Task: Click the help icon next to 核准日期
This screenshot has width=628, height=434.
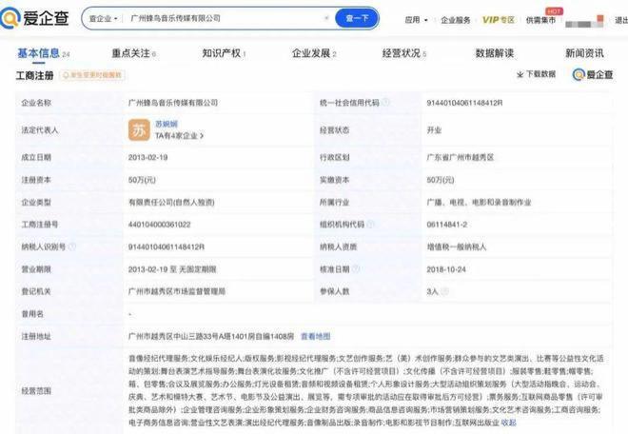Action: click(x=356, y=269)
